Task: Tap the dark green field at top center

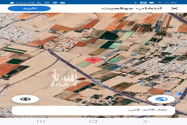Action: click(109, 36)
